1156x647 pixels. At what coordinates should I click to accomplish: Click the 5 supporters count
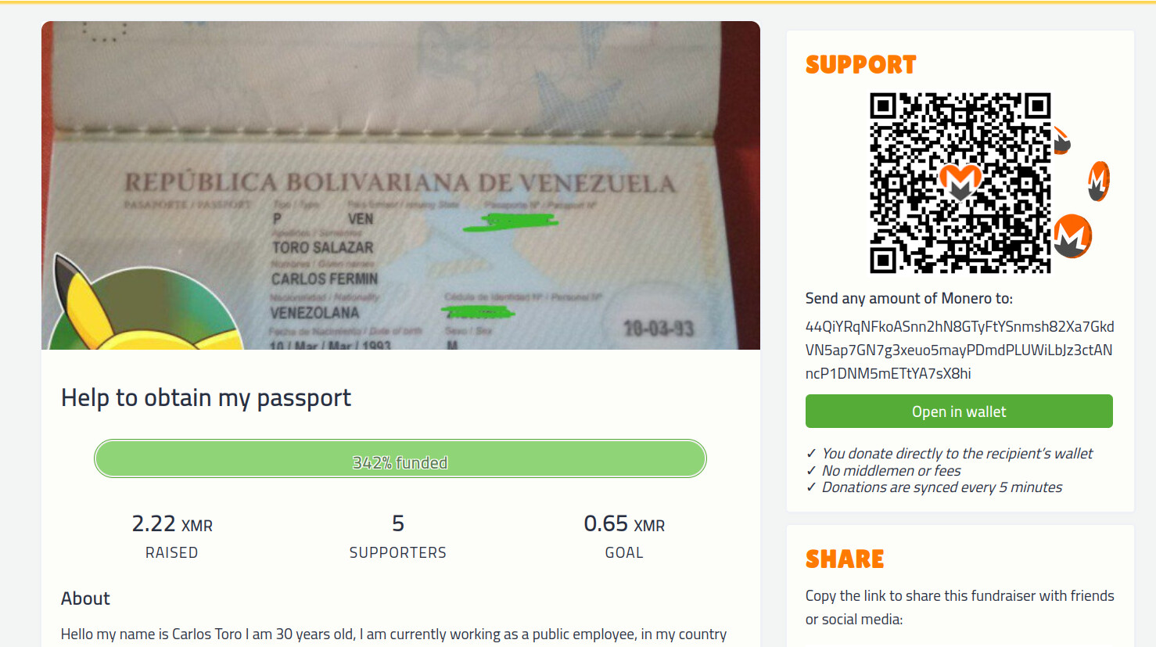pos(398,523)
